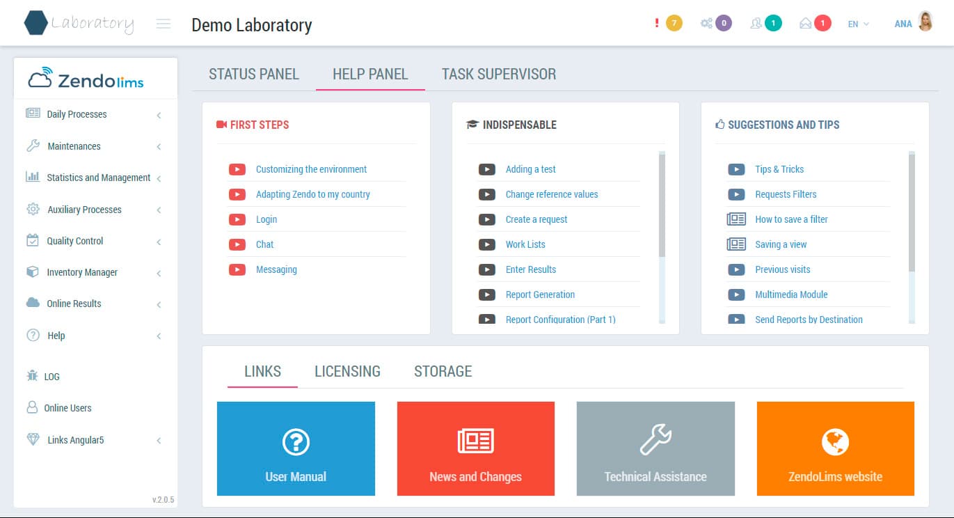
Task: Play the Multimedia Module video icon
Action: [x=736, y=295]
